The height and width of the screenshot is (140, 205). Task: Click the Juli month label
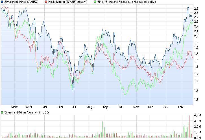[x=74, y=107]
